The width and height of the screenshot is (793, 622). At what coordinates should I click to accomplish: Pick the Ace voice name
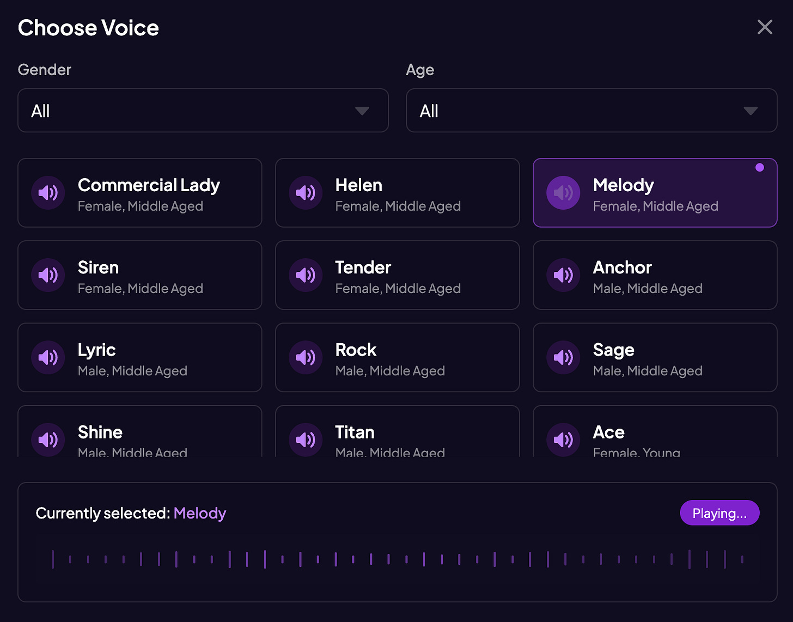click(608, 432)
